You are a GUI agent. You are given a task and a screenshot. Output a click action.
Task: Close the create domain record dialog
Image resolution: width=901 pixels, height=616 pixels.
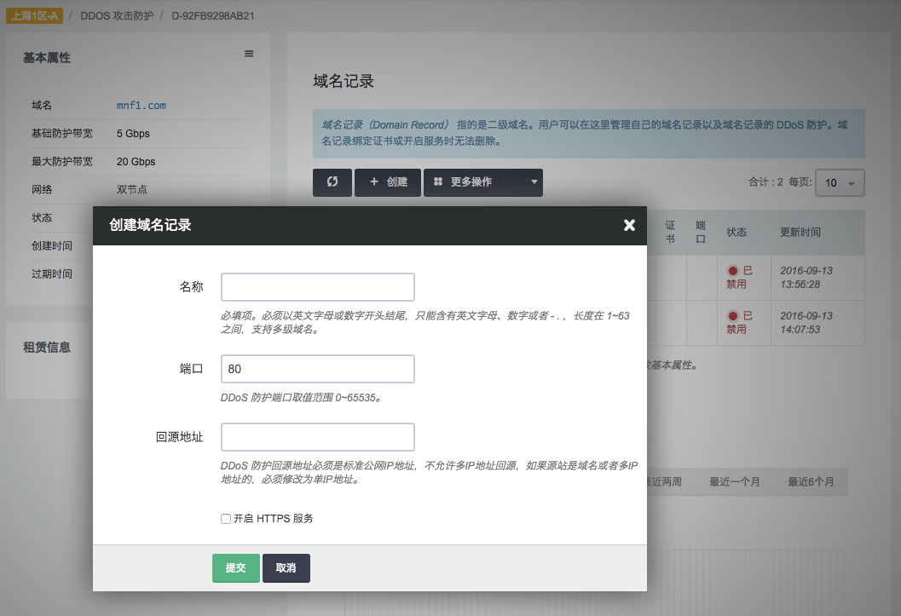629,225
